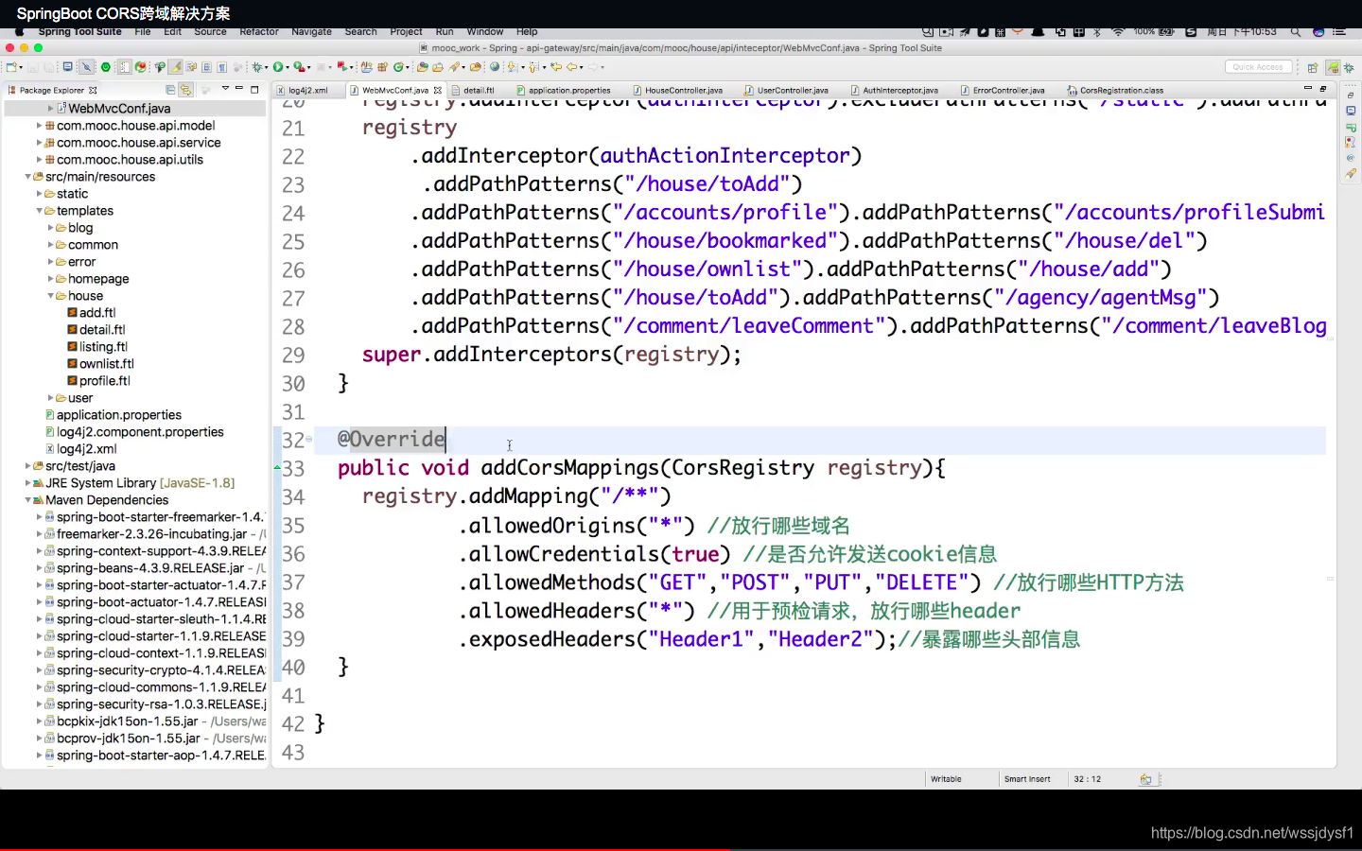Click the Writable status bar entry
The image size is (1362, 851).
click(x=946, y=779)
